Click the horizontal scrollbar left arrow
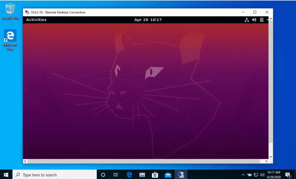The width and height of the screenshot is (296, 179). pyautogui.click(x=25, y=161)
